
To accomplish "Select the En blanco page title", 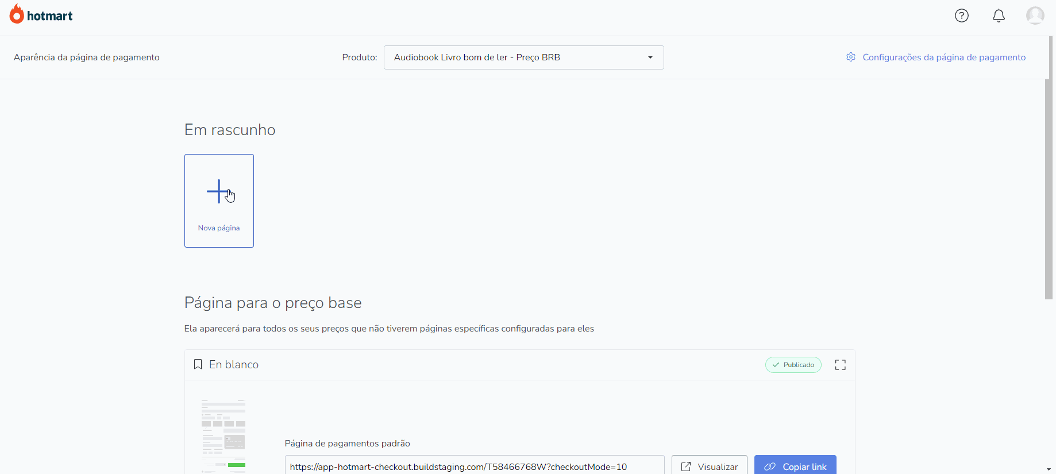I will (x=234, y=365).
